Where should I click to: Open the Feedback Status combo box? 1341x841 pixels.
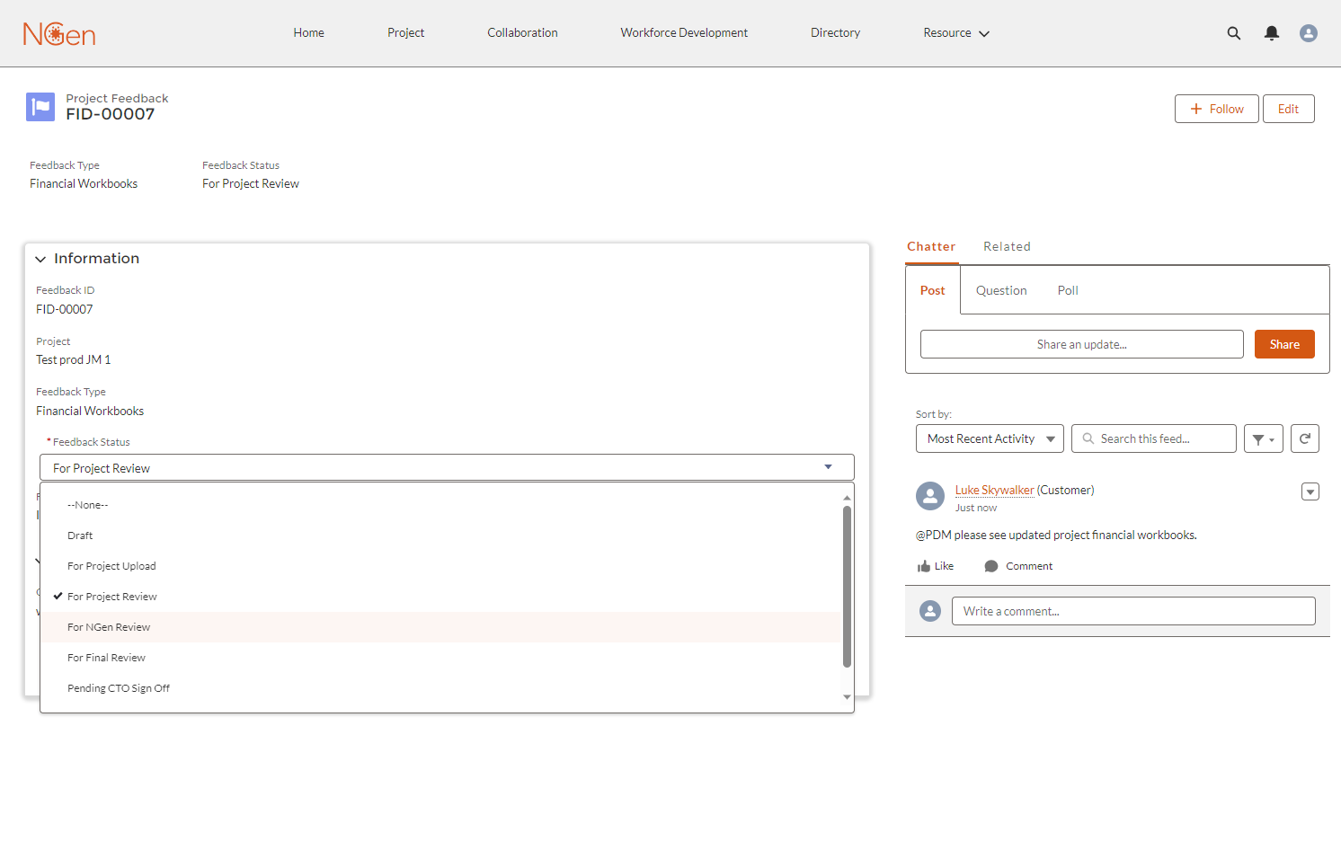447,467
